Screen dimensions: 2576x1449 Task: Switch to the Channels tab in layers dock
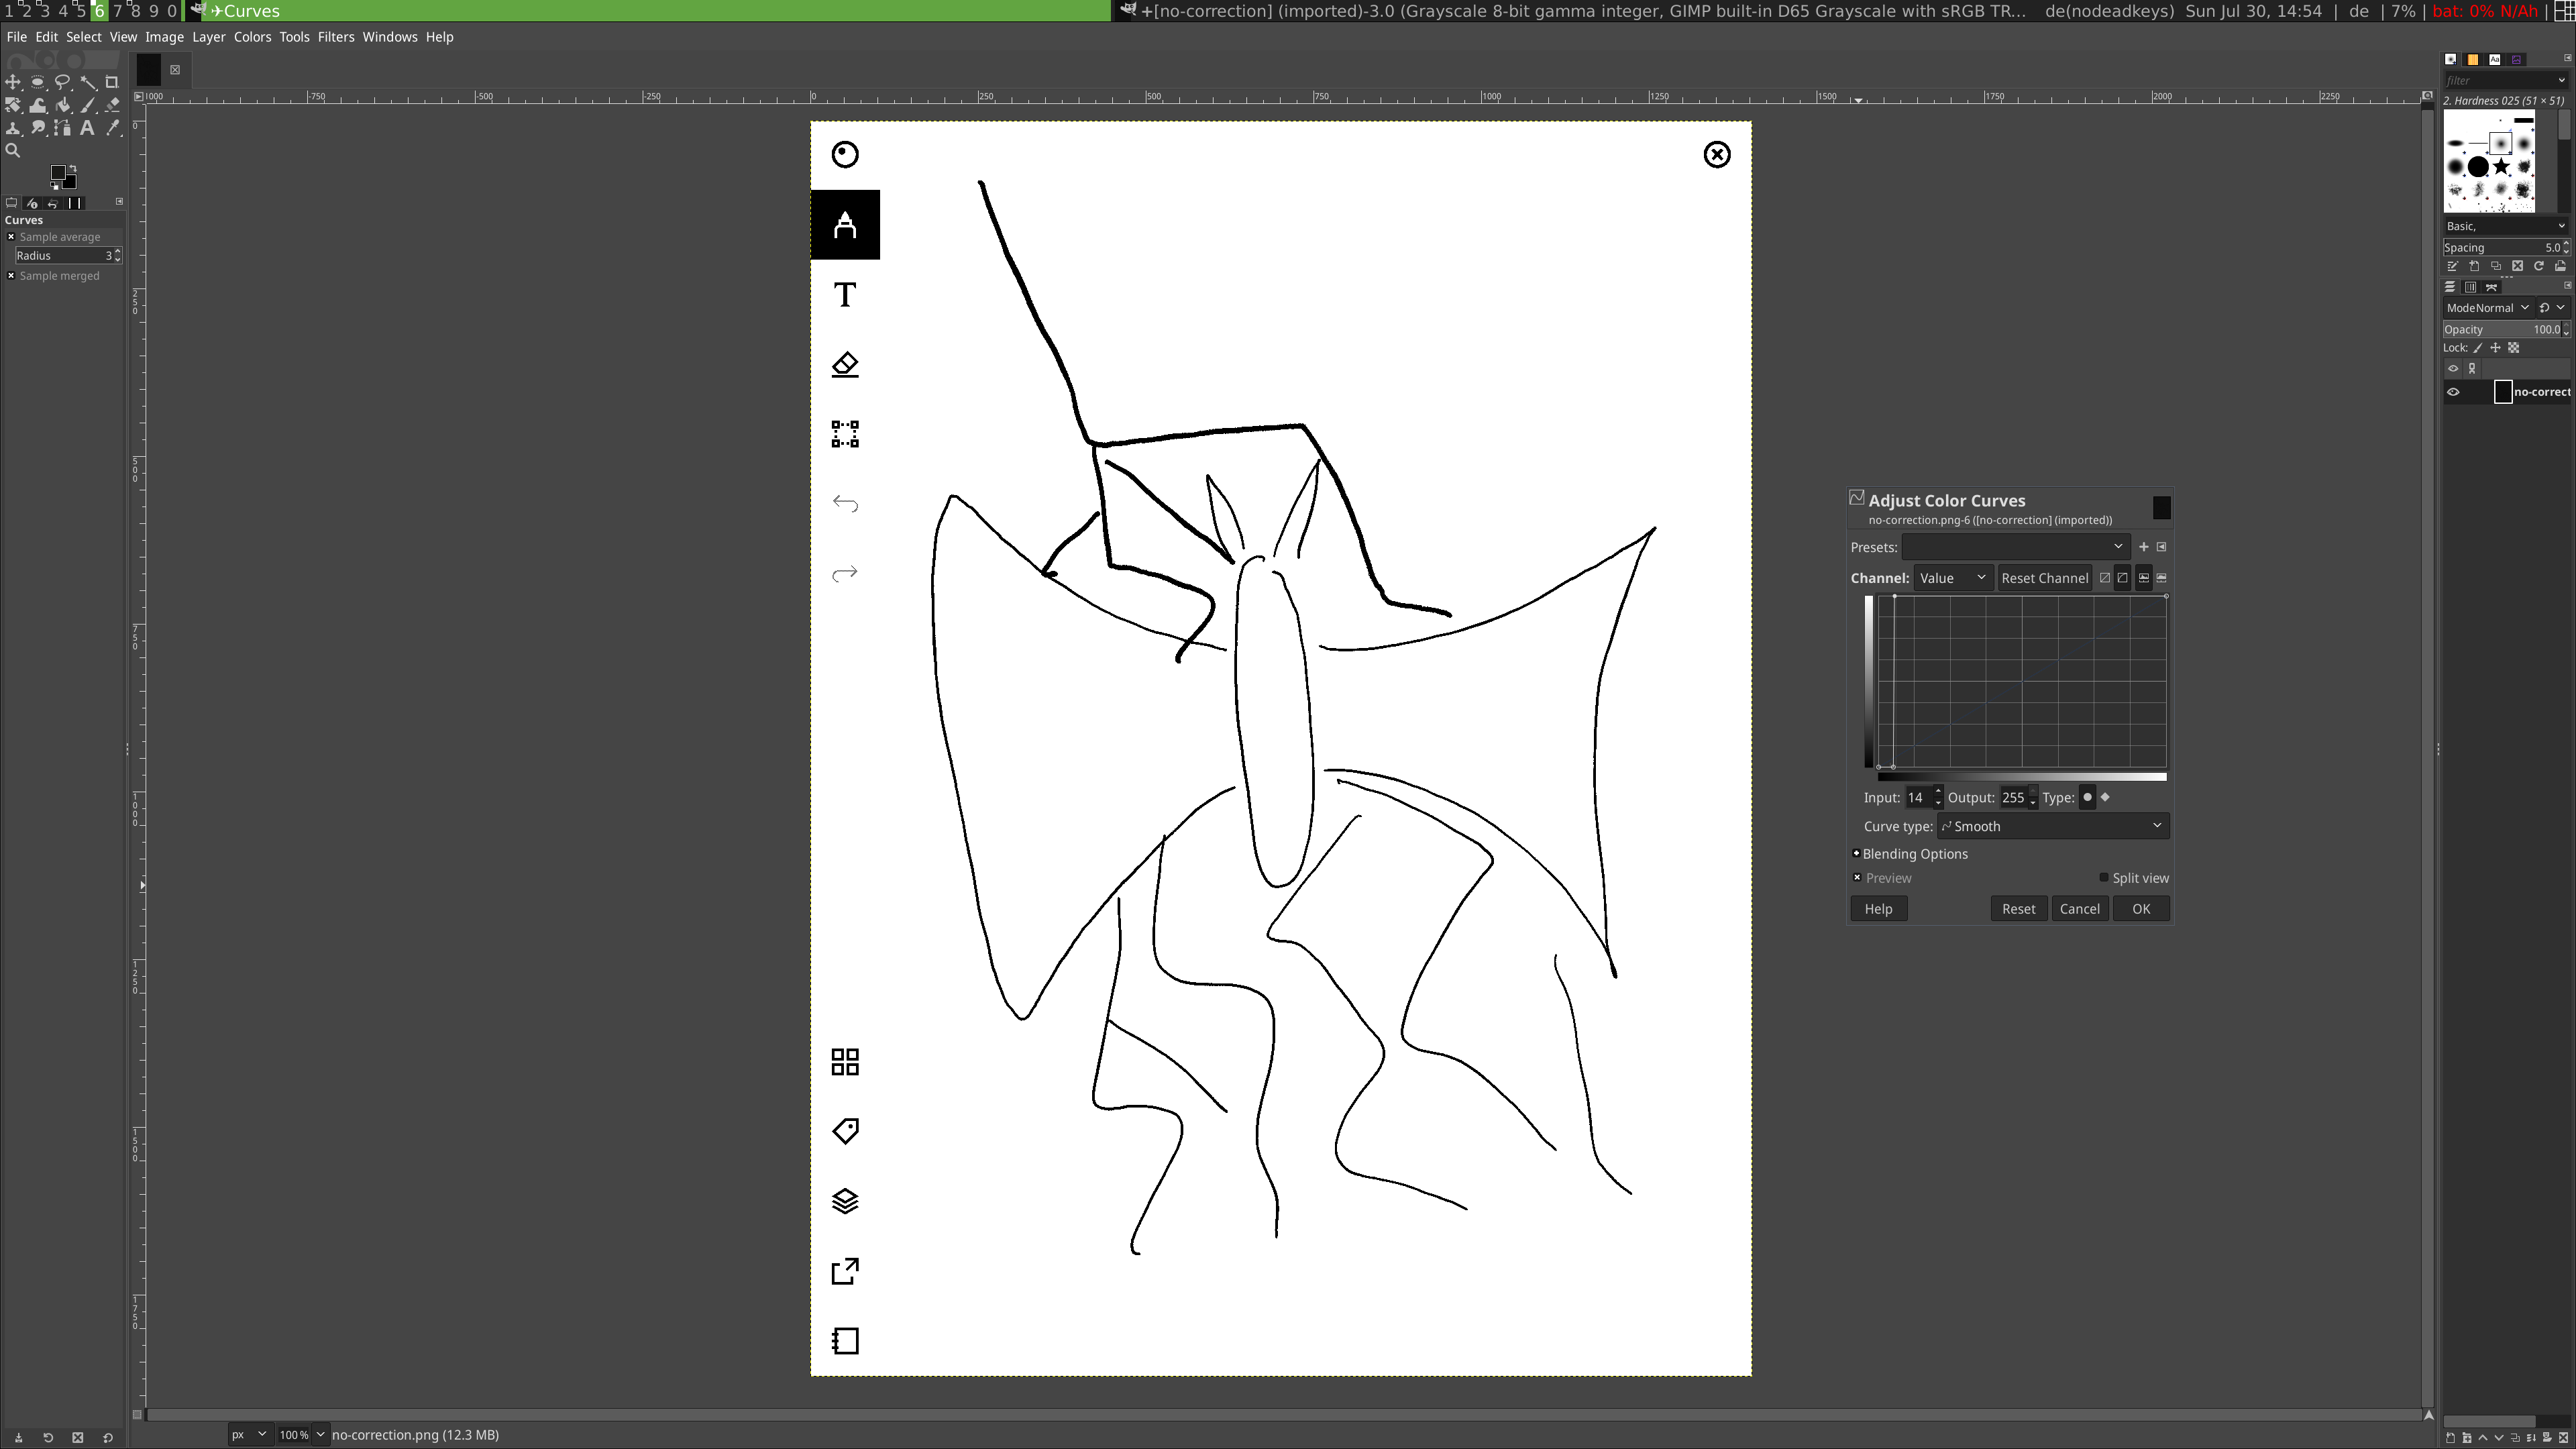pos(2471,287)
